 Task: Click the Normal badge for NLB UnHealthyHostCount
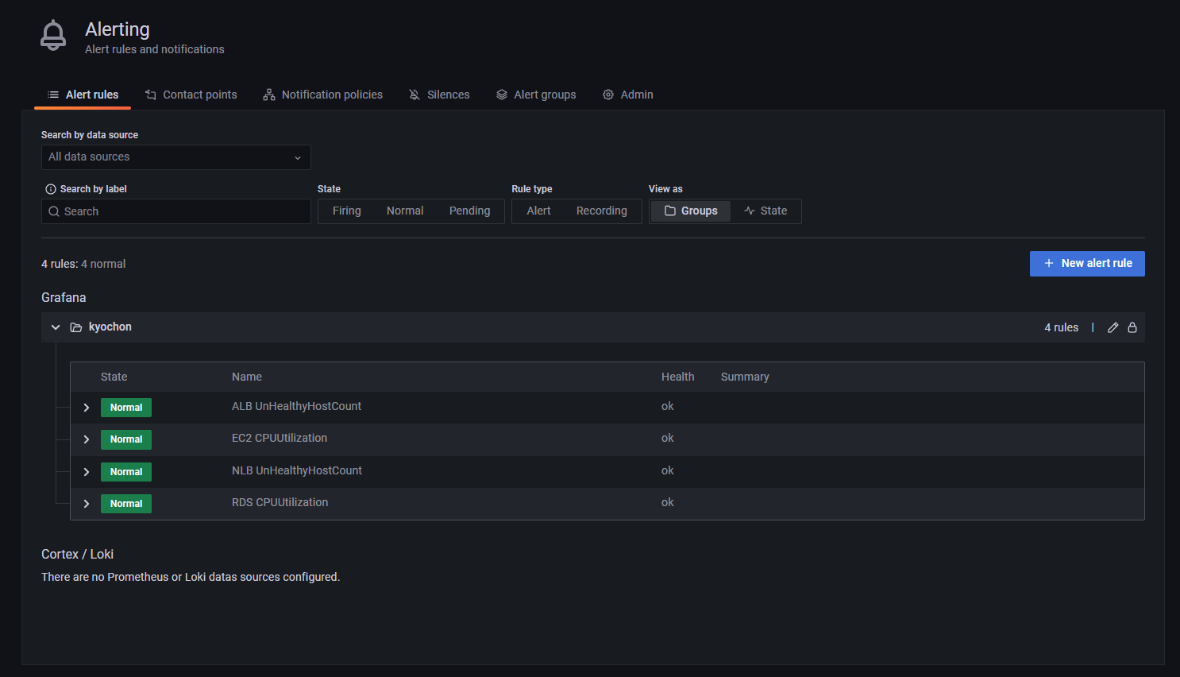126,472
